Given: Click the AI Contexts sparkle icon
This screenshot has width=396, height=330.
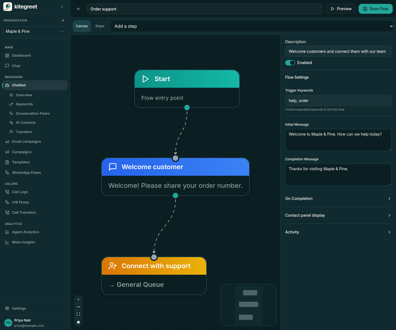Looking at the screenshot, I should (11, 123).
